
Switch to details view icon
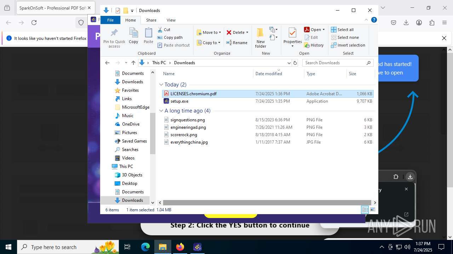pos(365,210)
